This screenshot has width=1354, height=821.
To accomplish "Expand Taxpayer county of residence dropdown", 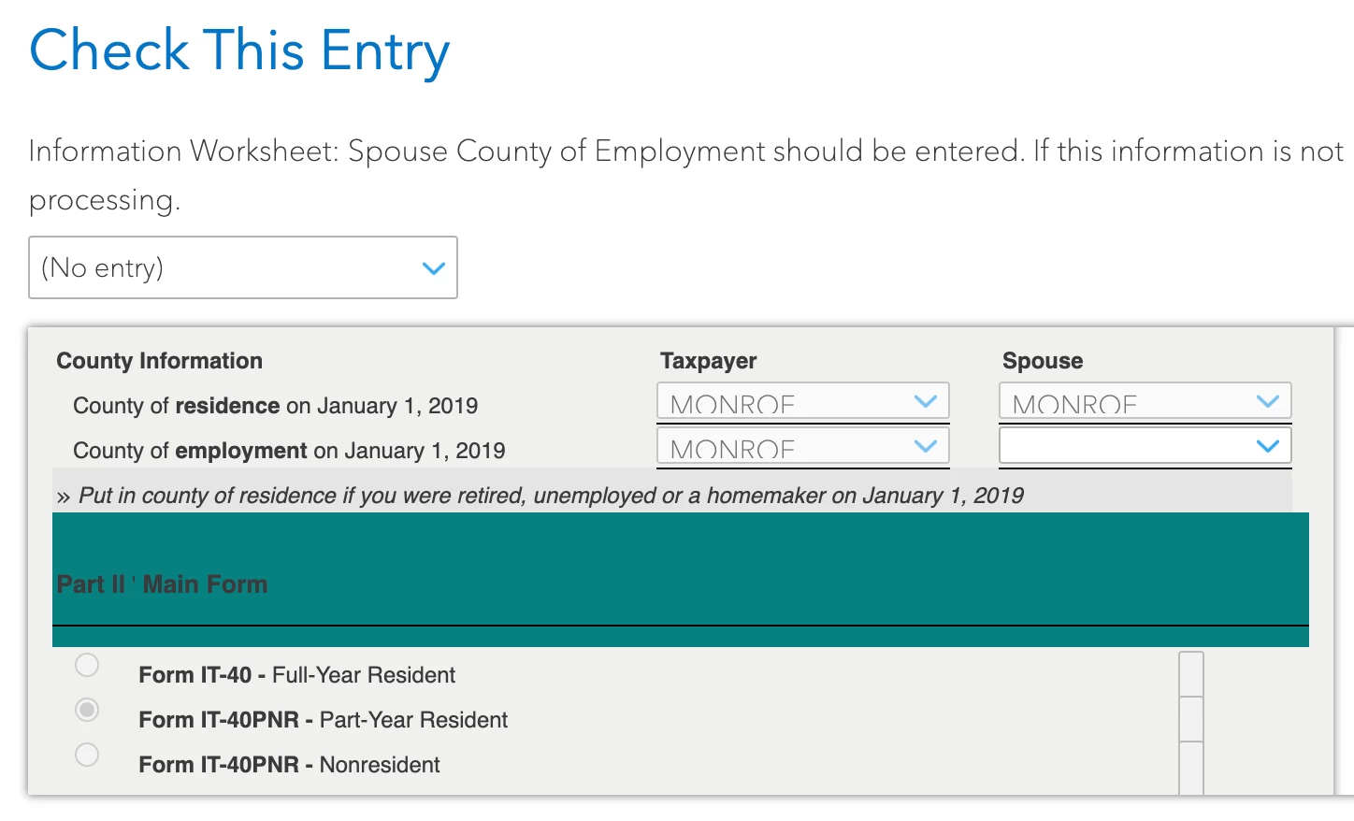I will [803, 401].
